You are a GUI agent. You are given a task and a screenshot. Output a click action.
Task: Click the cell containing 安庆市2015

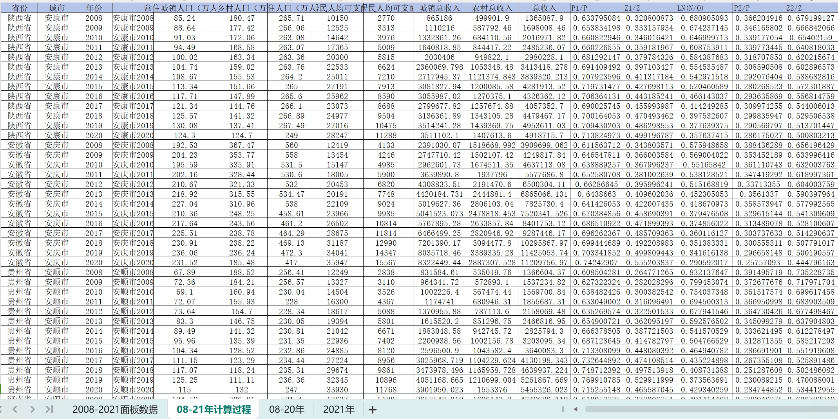point(133,214)
